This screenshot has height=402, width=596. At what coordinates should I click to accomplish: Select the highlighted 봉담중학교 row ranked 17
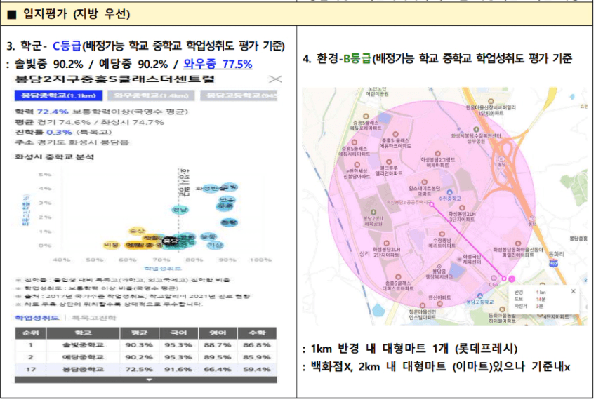[x=146, y=369]
